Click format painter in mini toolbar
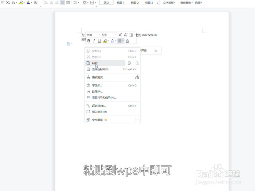Screen dimensions: 255x191 (127, 41)
